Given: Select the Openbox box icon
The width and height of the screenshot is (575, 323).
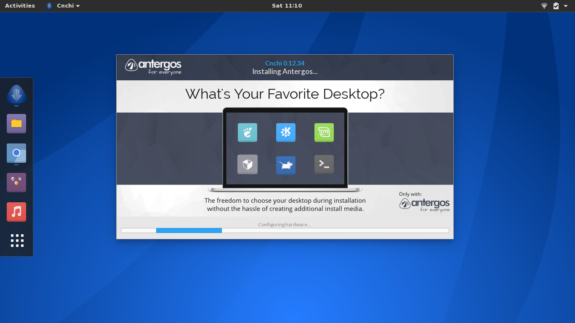Looking at the screenshot, I should [248, 164].
